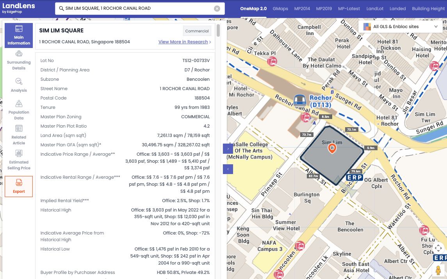
Task: Click Implied Rental Yield value
Action: (x=186, y=201)
